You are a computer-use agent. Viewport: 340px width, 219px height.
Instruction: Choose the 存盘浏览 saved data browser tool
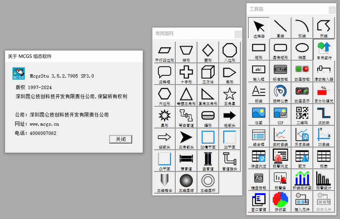[x=259, y=158]
